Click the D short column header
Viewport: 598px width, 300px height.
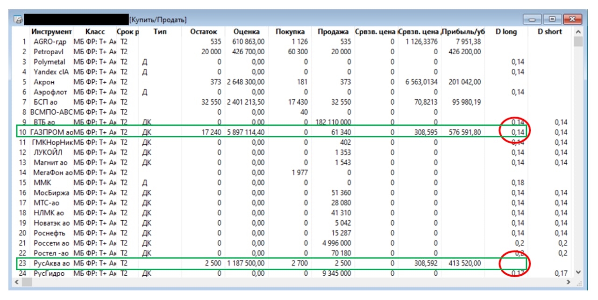(550, 32)
